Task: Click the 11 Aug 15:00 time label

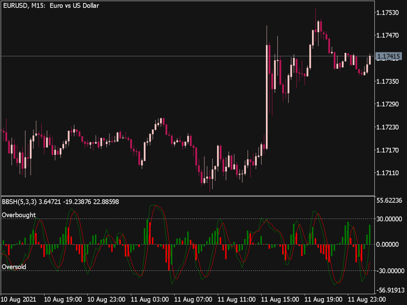Action: [280, 299]
